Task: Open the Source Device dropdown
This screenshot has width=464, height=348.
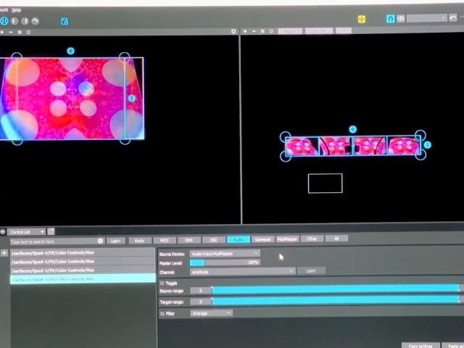Action: click(225, 254)
